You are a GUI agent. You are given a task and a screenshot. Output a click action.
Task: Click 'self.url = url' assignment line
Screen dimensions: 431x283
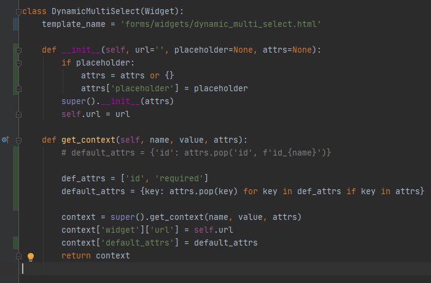[x=95, y=114]
